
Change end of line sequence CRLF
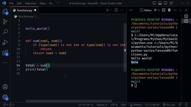(124, 105)
